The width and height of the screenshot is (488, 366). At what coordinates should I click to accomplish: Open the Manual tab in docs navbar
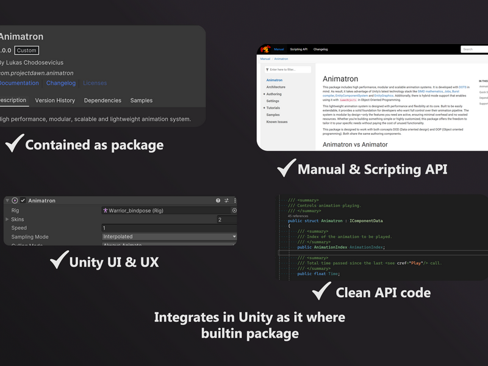pyautogui.click(x=279, y=49)
